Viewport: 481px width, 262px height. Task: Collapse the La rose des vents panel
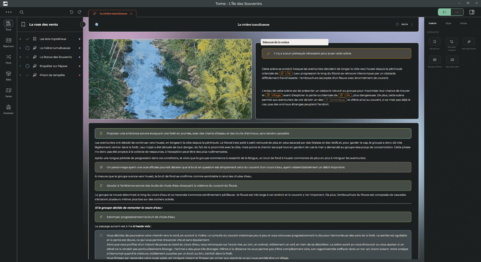[x=83, y=24]
